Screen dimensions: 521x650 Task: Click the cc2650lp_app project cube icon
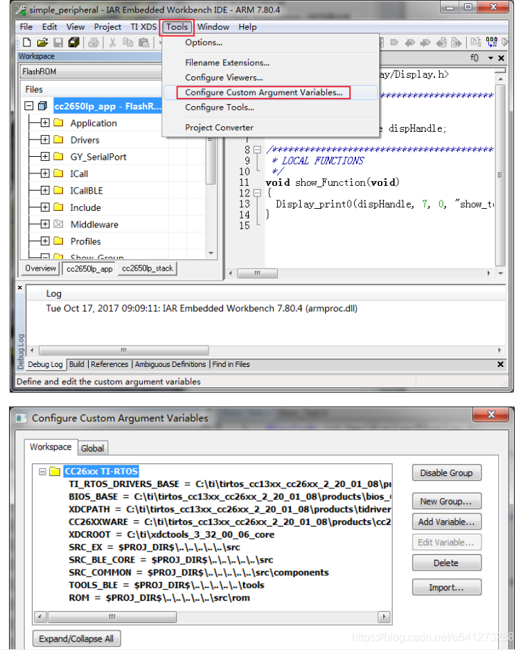[42, 106]
